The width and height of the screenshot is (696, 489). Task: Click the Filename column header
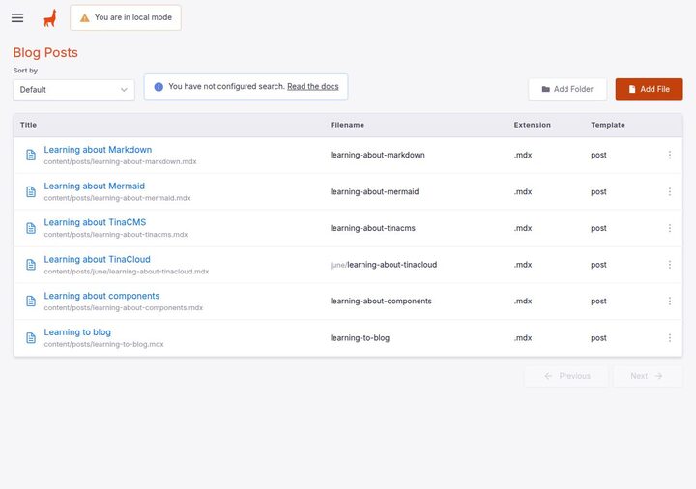coord(347,125)
